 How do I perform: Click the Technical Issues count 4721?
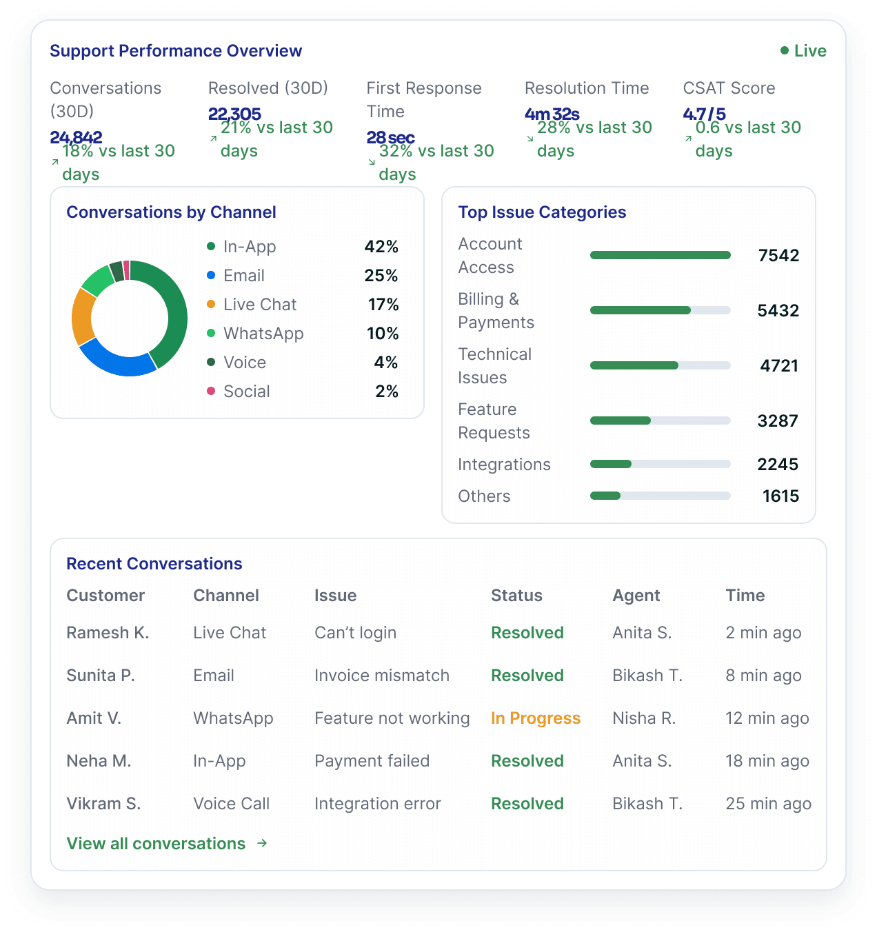point(779,365)
